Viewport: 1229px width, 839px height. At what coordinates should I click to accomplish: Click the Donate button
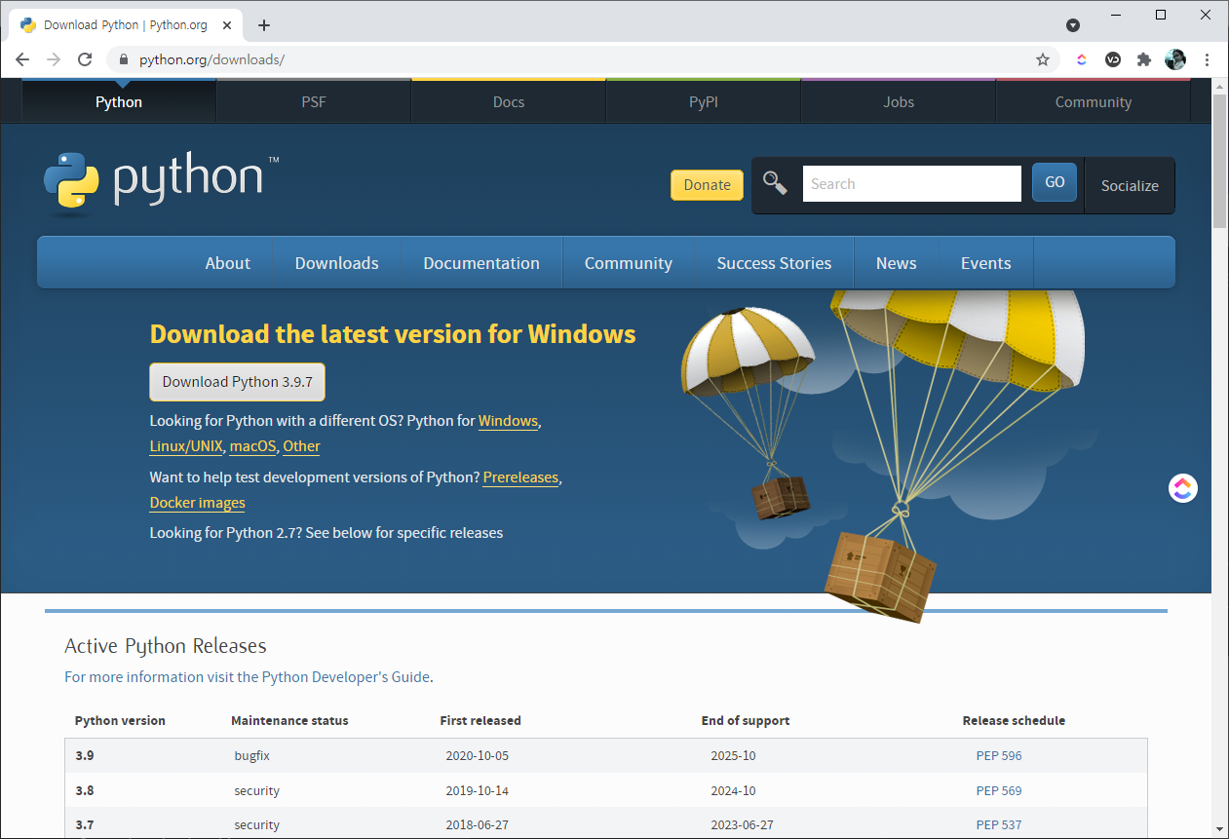(708, 185)
